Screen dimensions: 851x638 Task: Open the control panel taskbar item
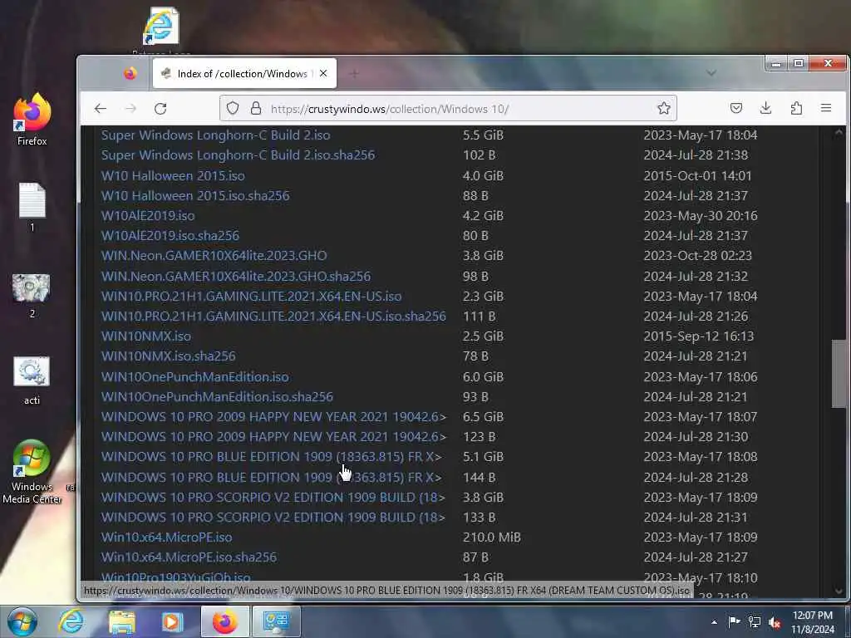[x=276, y=621]
